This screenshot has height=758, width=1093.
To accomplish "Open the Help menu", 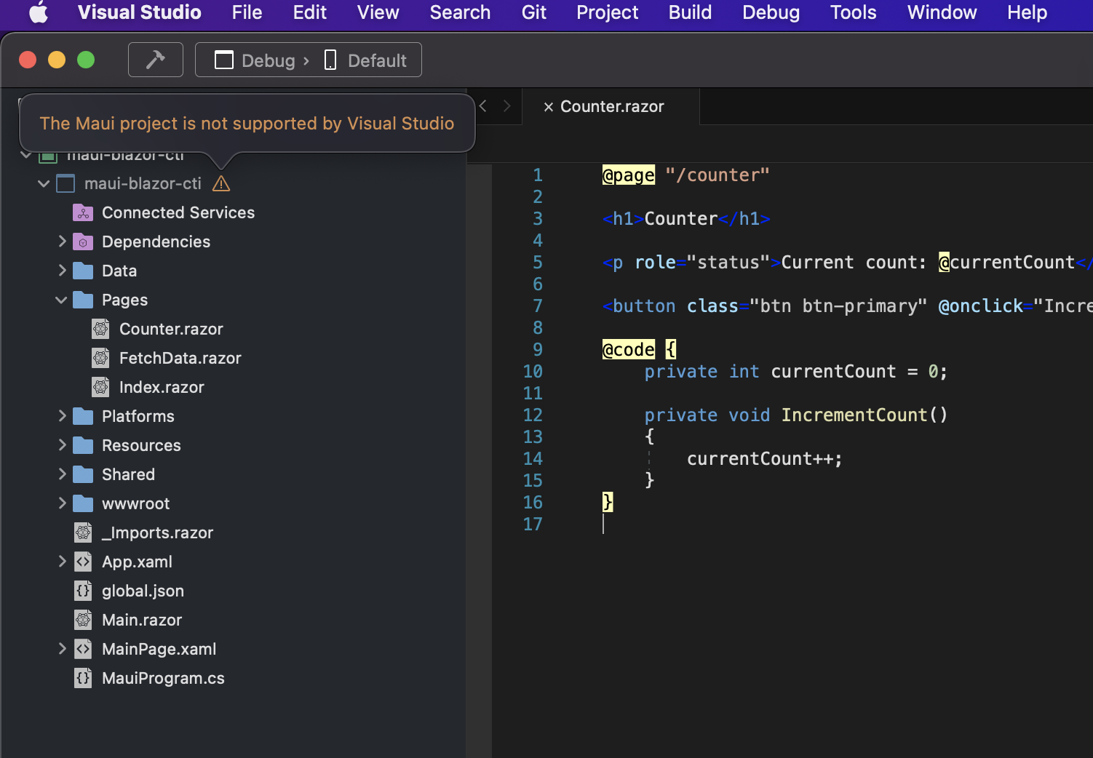I will 1027,12.
